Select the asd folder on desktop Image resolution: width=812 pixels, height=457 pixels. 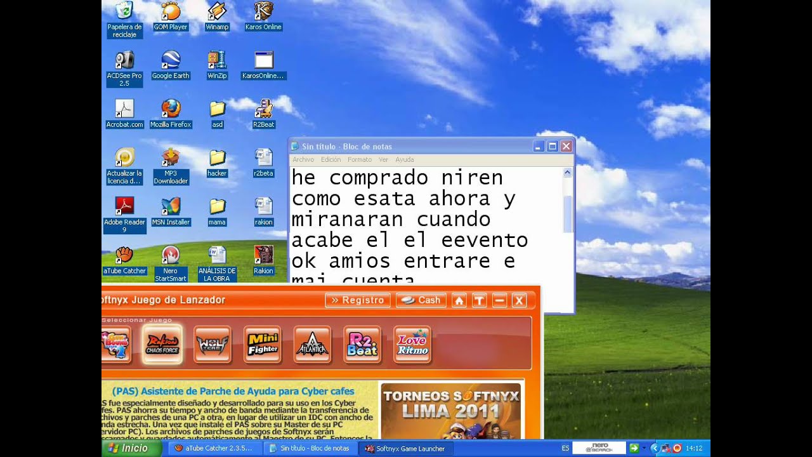[217, 115]
